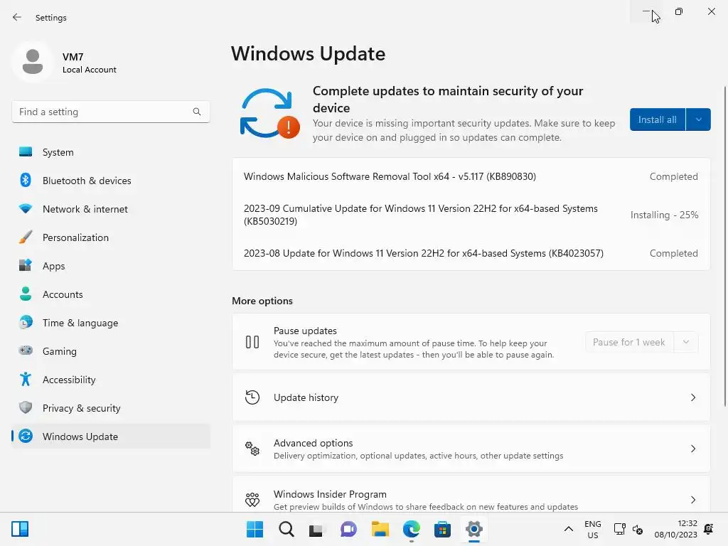The image size is (728, 546).
Task: Click the Advanced options gears icon
Action: coord(252,449)
